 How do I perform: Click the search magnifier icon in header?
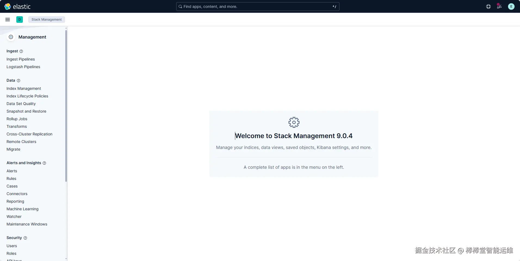tap(180, 7)
